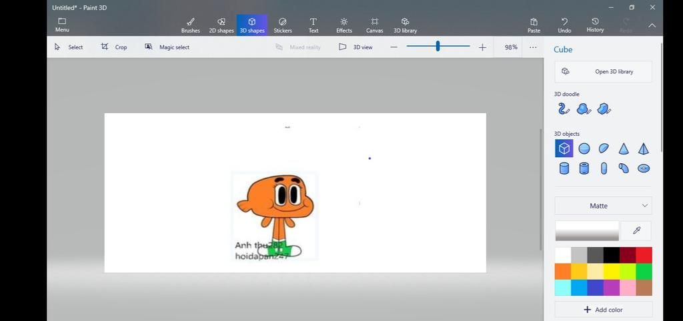Toggle 3D view mode
683x321 pixels.
356,47
